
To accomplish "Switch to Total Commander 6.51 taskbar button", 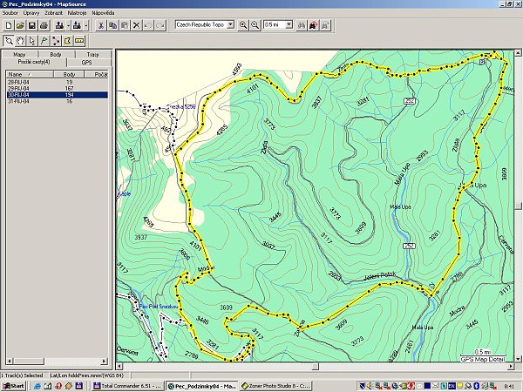I will [128, 386].
